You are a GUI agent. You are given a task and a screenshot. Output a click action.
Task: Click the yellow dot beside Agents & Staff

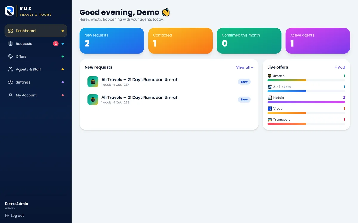click(62, 69)
